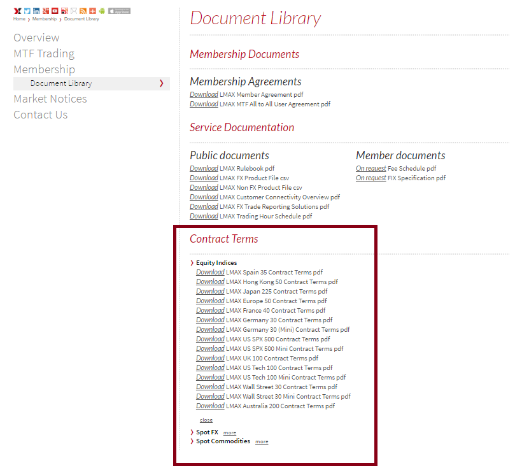This screenshot has width=522, height=470.
Task: Click the Android robot icon
Action: coord(102,11)
